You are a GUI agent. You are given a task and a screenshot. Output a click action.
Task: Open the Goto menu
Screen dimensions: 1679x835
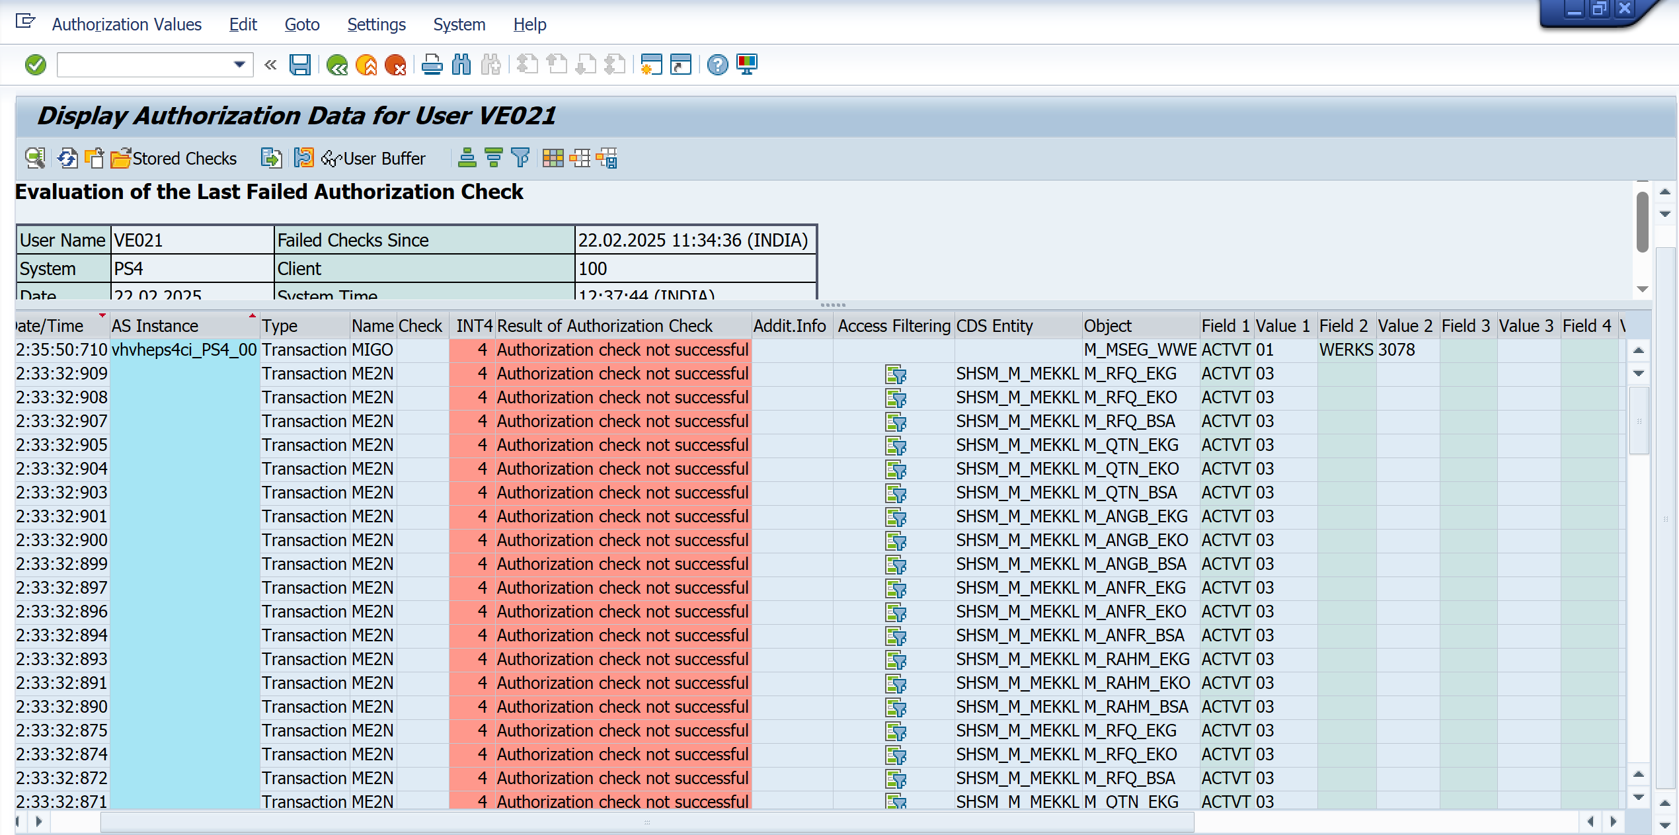click(302, 24)
